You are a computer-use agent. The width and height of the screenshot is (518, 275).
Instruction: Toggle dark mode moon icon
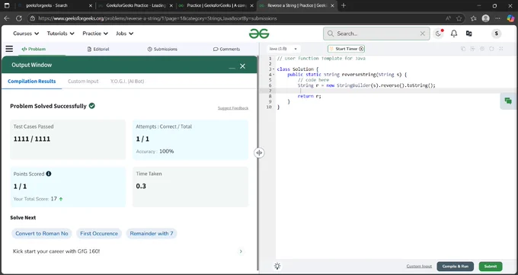tap(438, 34)
